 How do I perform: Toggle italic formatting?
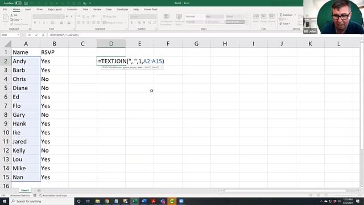click(x=39, y=23)
